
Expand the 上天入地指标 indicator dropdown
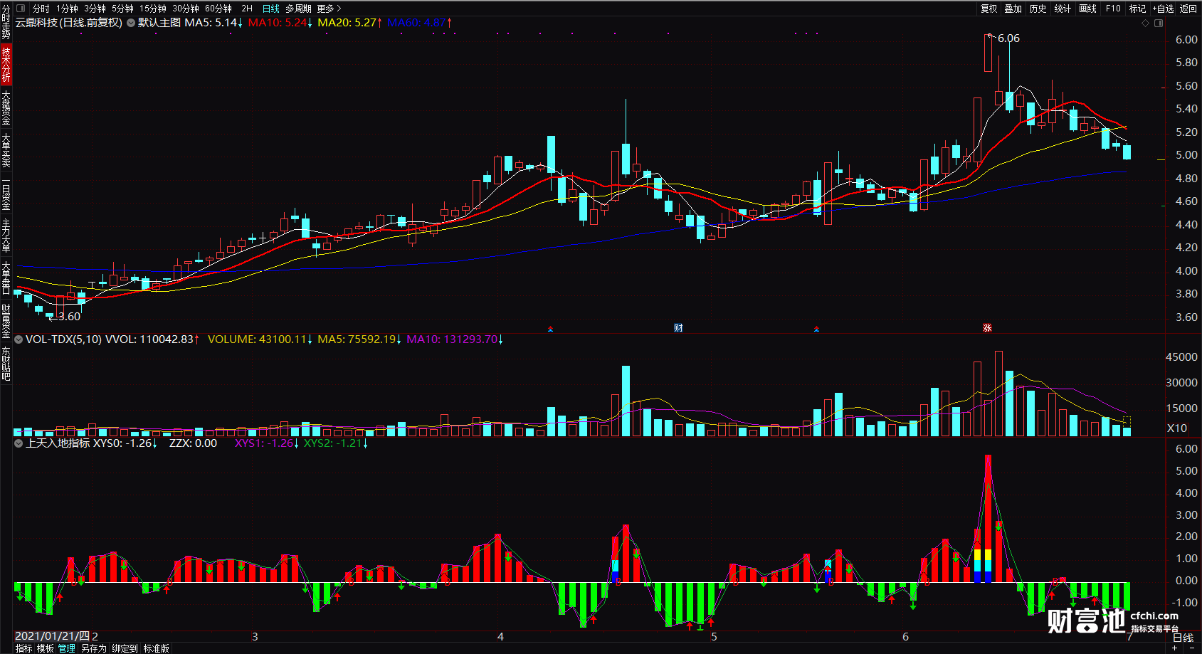[x=19, y=443]
